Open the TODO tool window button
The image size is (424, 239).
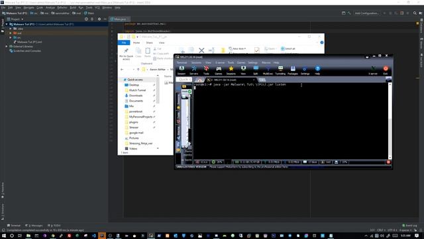[x=54, y=226]
